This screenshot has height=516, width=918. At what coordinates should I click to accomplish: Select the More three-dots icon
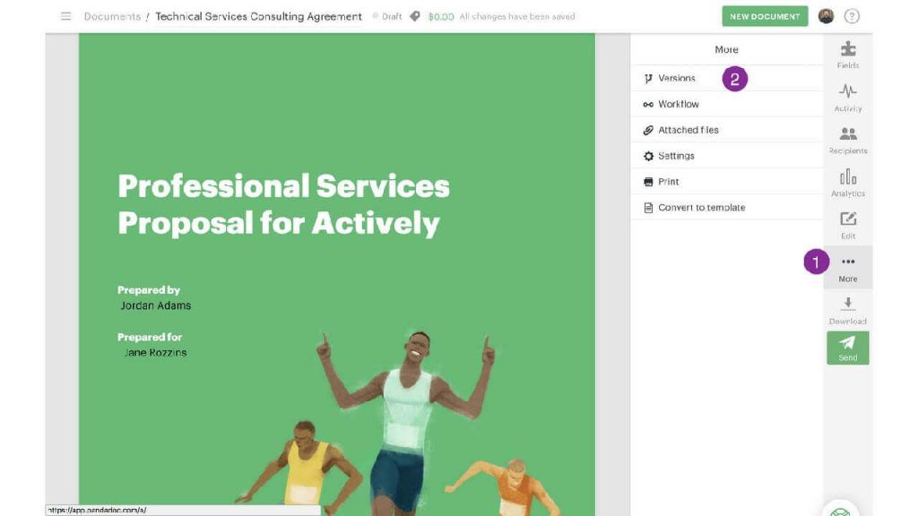[848, 262]
